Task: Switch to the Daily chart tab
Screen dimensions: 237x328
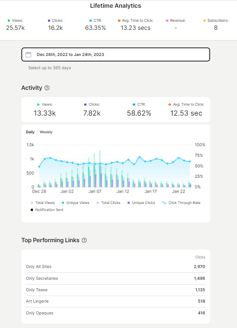Action: point(30,132)
